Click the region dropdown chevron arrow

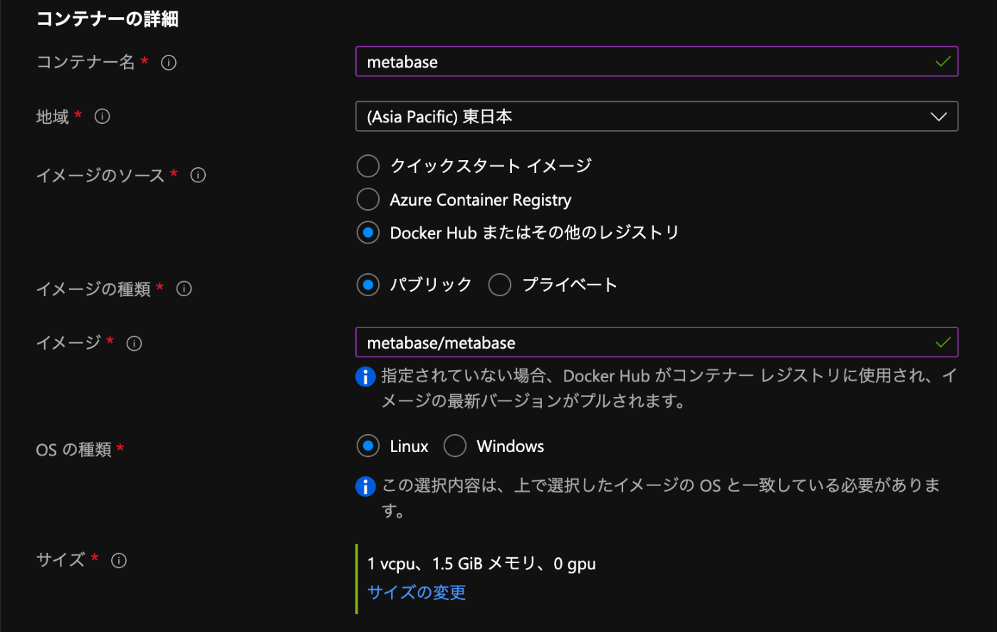click(x=939, y=117)
